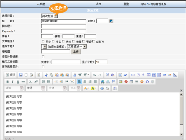This screenshot has width=186, height=140.
Task: Apply Superscript formatting
Action: click(36, 82)
